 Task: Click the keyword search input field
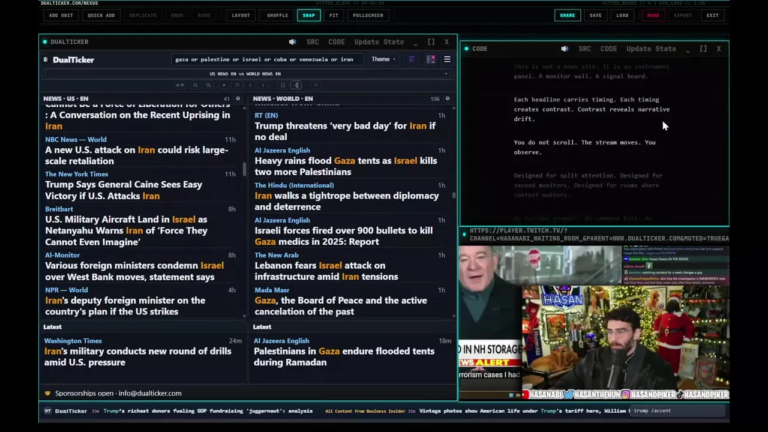[x=267, y=59]
